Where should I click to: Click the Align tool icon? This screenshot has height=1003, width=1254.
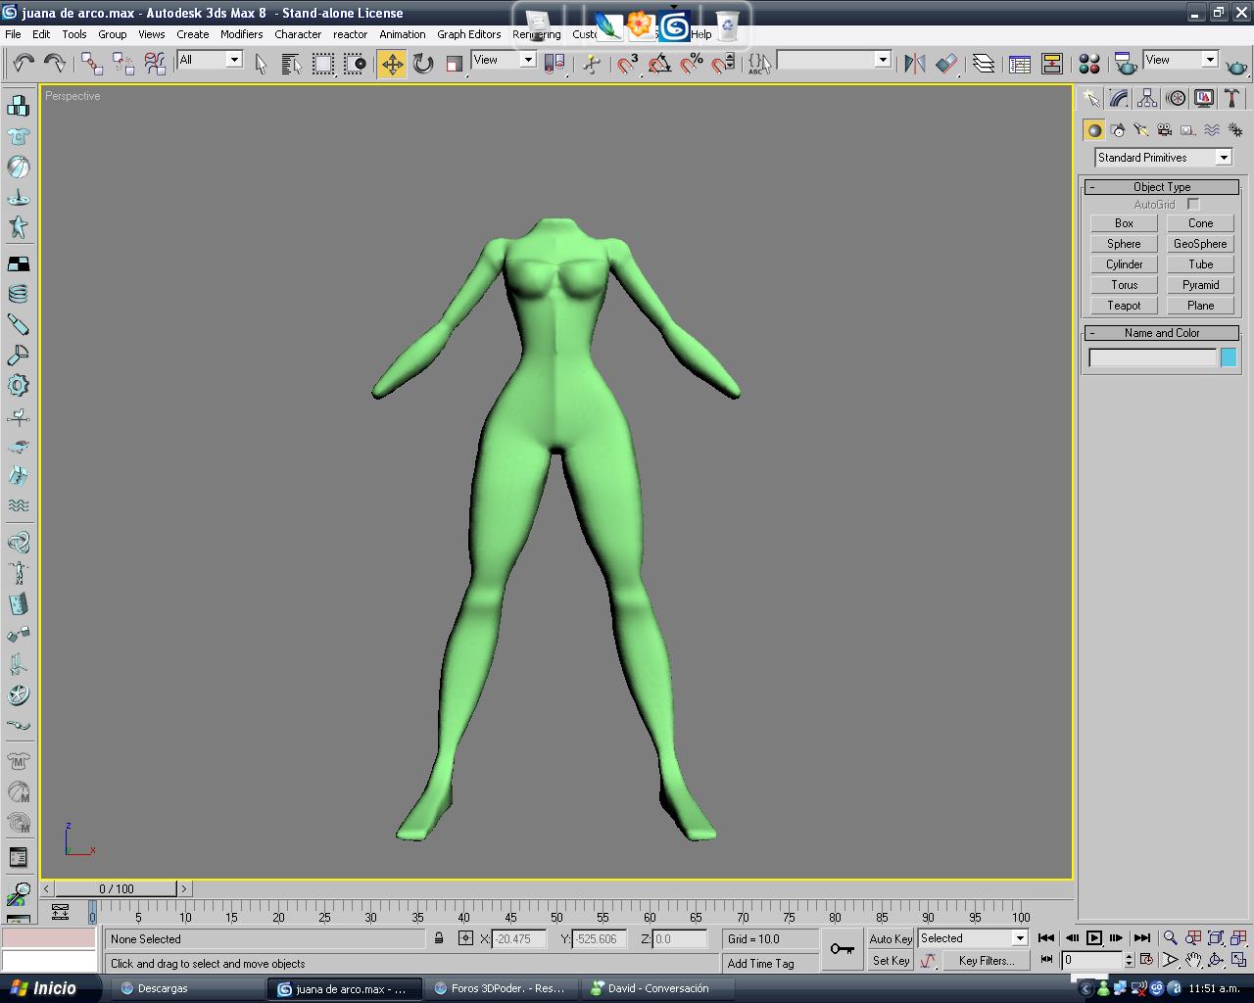click(x=946, y=64)
